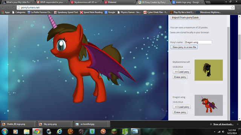Bookmark this page with the star icon
This screenshot has width=241, height=135.
click(x=232, y=7)
